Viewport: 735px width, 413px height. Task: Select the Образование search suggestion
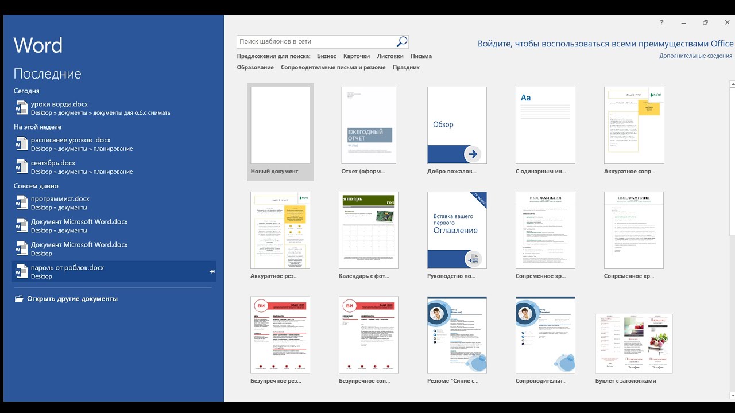point(255,67)
